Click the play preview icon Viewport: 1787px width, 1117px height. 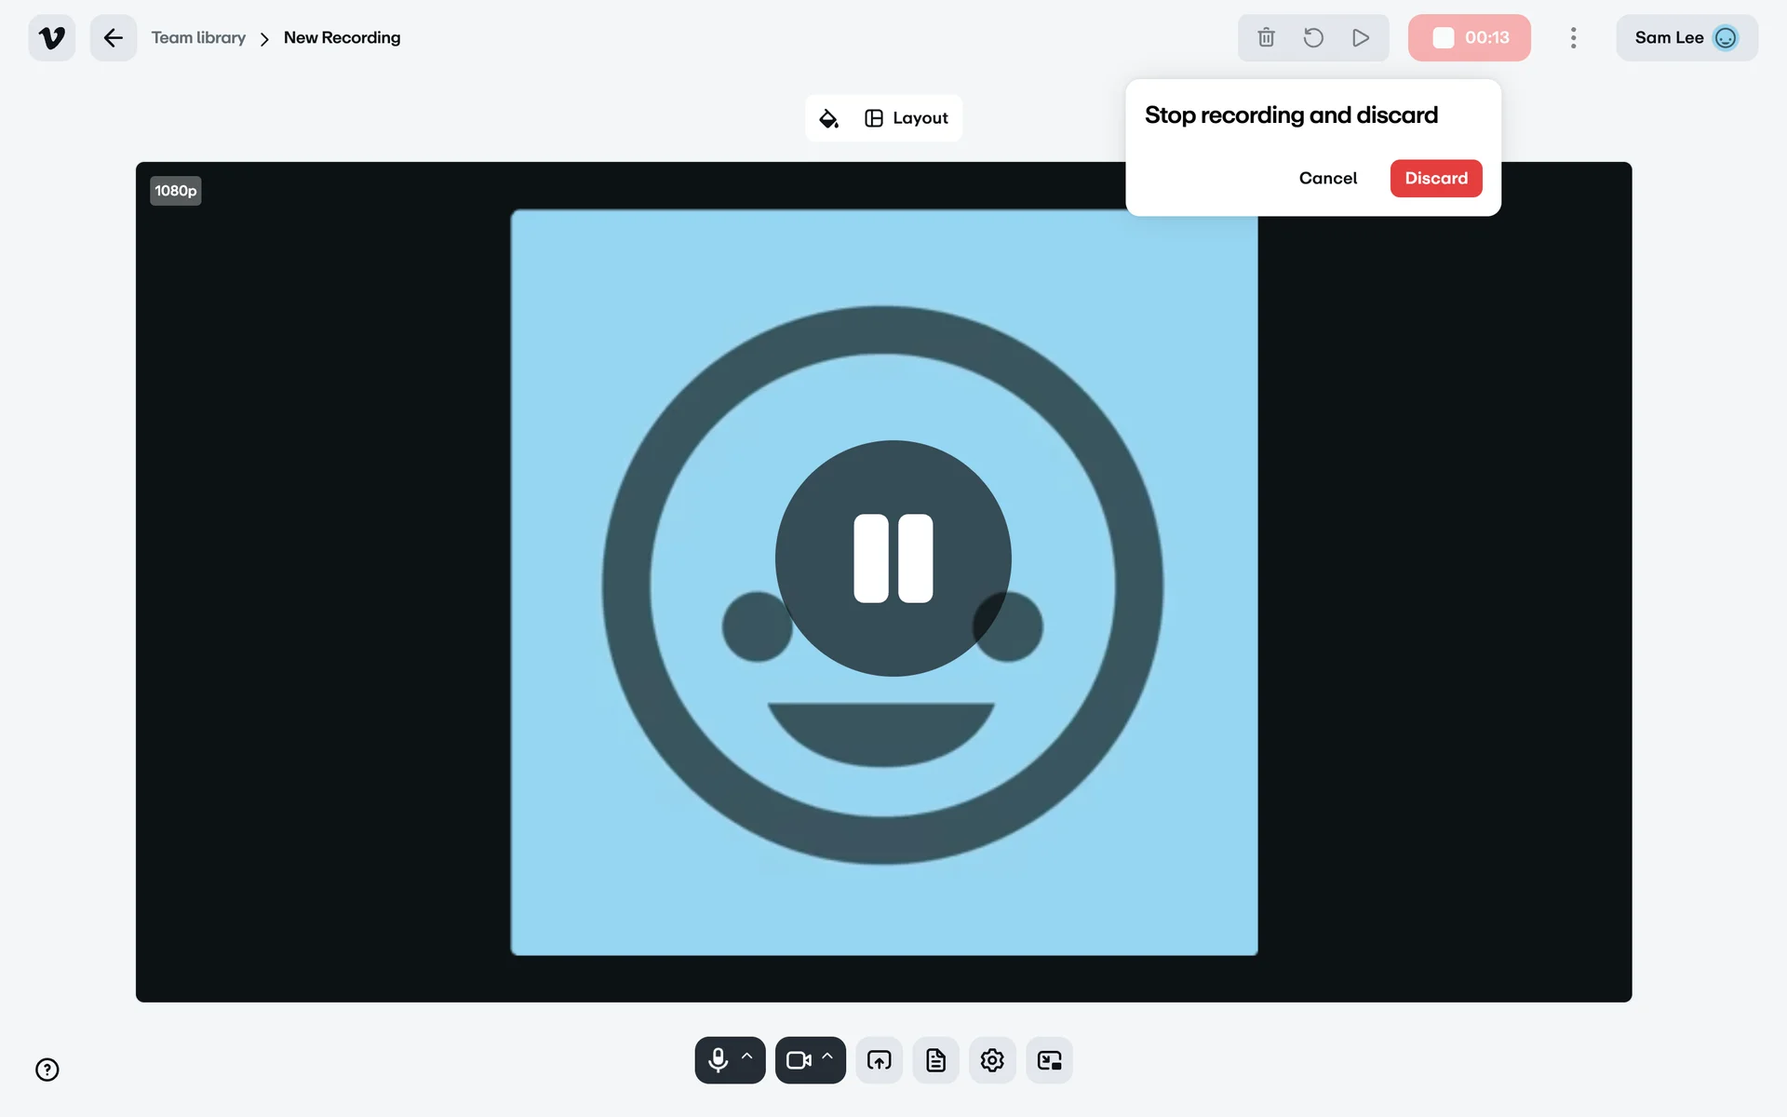[1361, 38]
